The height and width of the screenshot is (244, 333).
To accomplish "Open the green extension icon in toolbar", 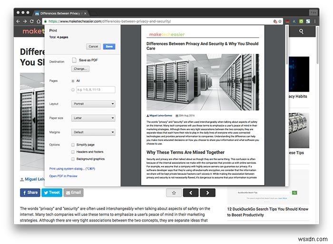I will coord(301,21).
